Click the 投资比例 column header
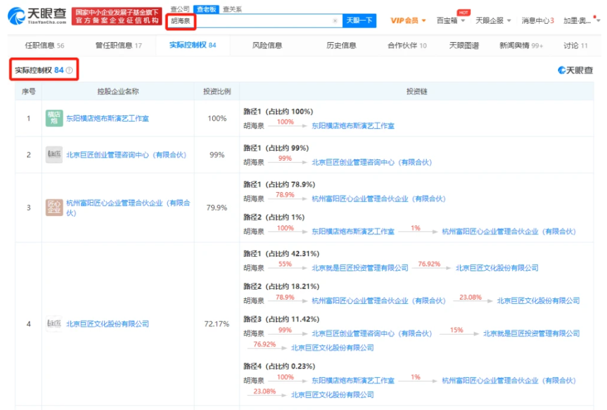This screenshot has width=607, height=410. click(x=217, y=91)
